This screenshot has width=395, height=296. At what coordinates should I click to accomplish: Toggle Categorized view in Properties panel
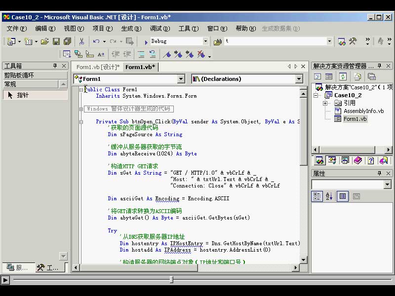[317, 196]
